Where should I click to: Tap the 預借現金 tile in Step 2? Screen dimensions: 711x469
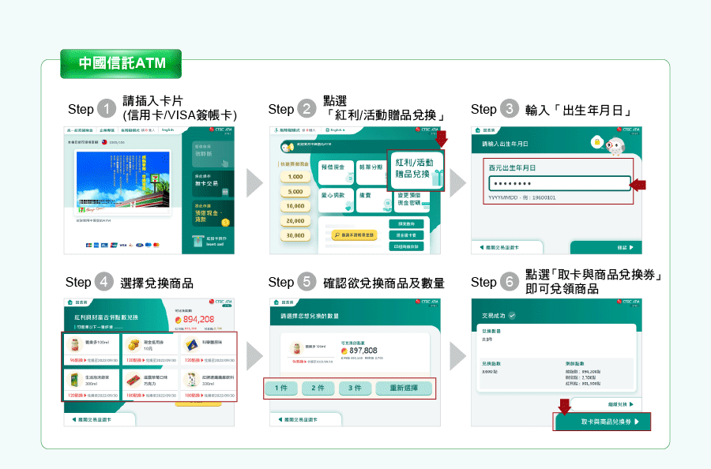click(336, 172)
